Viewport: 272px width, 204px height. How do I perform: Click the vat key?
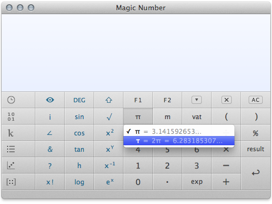(x=196, y=116)
